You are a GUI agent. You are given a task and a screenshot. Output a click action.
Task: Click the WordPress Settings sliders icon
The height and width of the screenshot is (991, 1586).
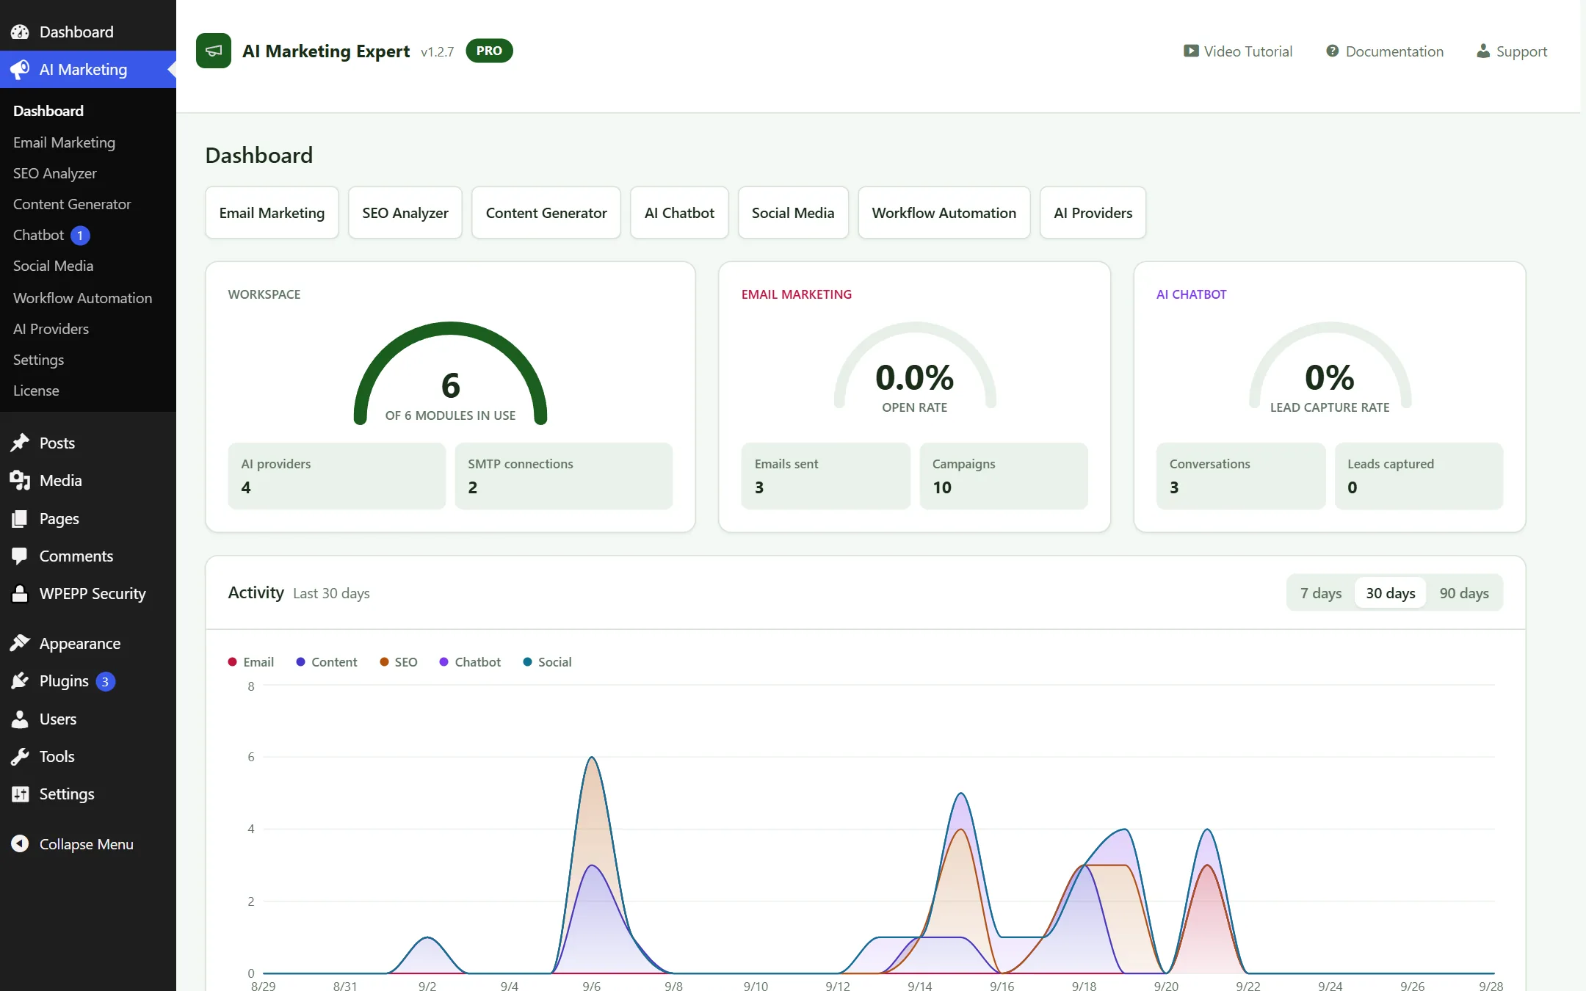pyautogui.click(x=20, y=794)
